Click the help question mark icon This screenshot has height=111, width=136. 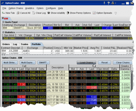[108, 3]
